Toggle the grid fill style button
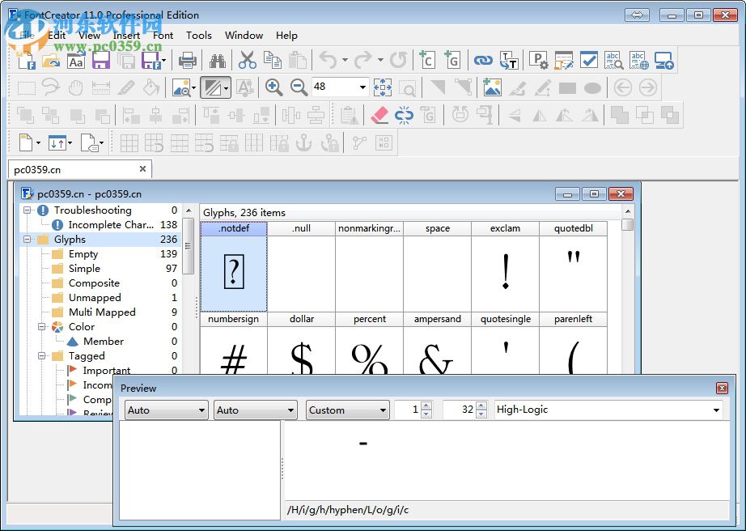 tap(214, 87)
